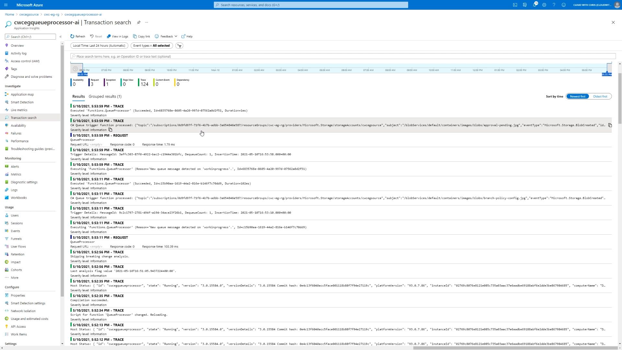Open directory and subscription filter icon

point(525,5)
